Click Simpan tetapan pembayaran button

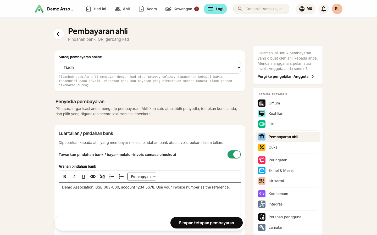click(x=207, y=223)
